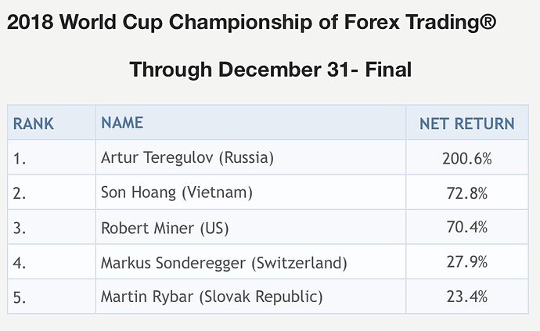
Task: Click the 70.4% net return value
Action: 467,227
